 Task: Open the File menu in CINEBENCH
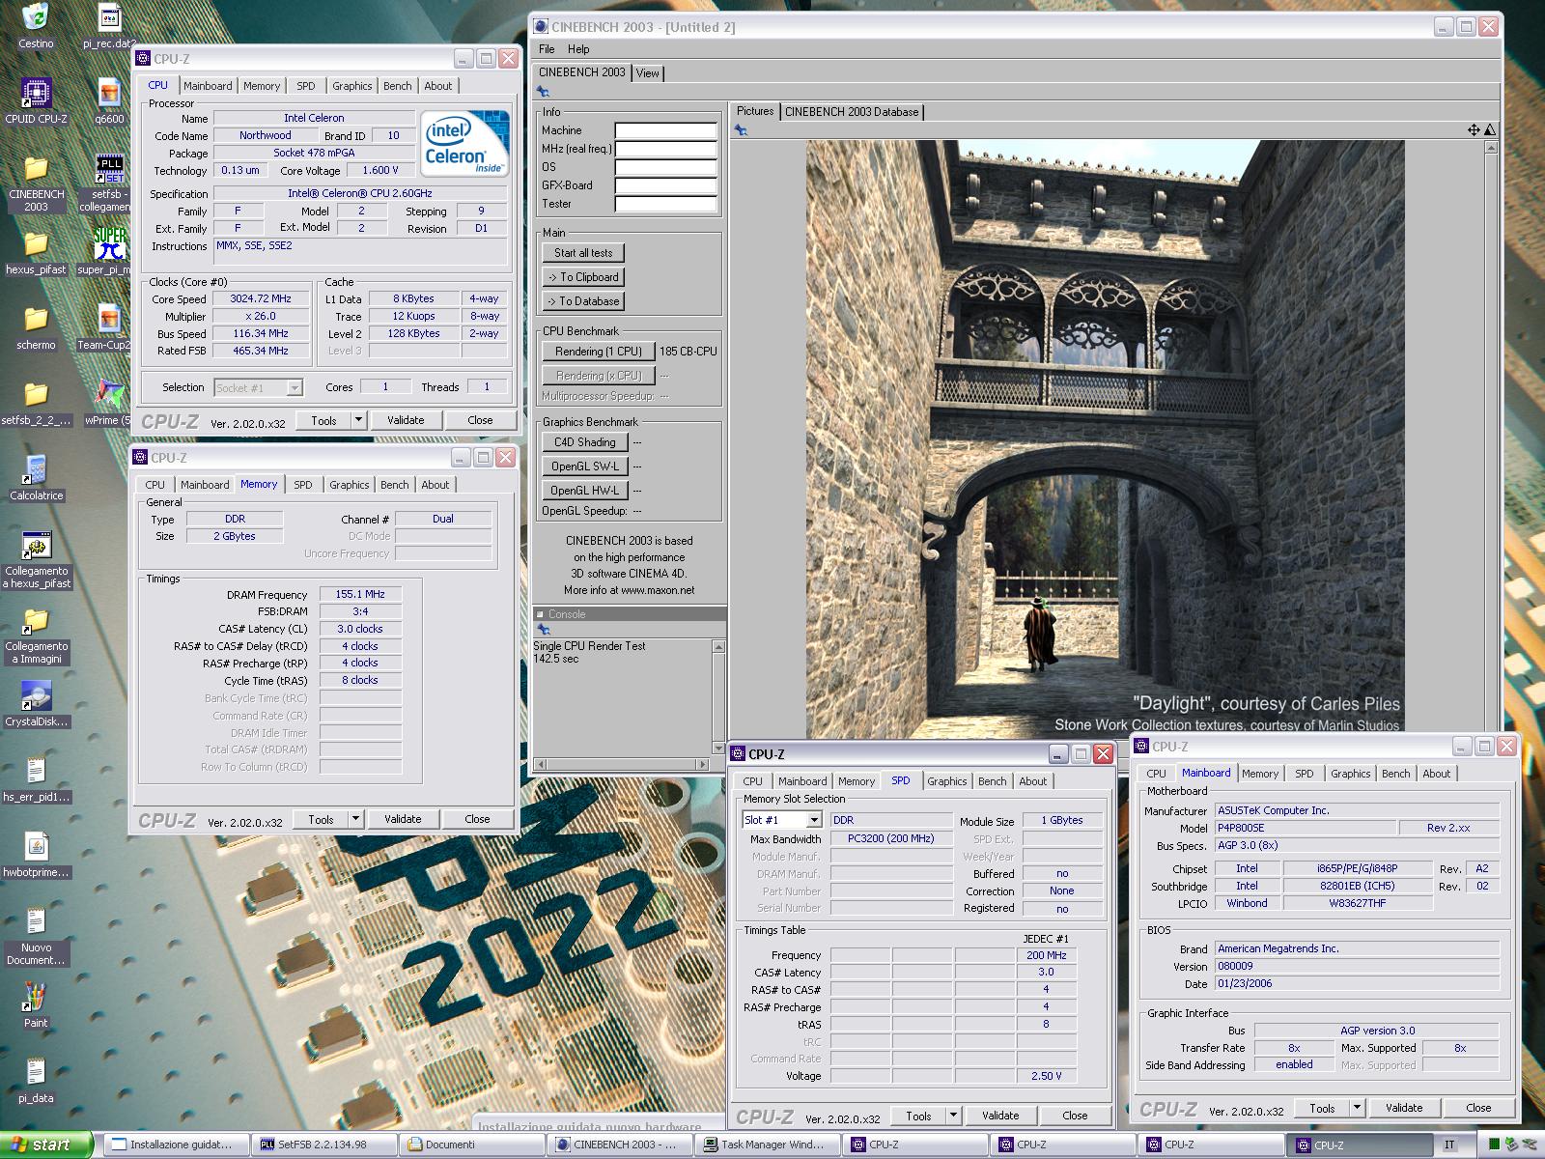pyautogui.click(x=547, y=49)
